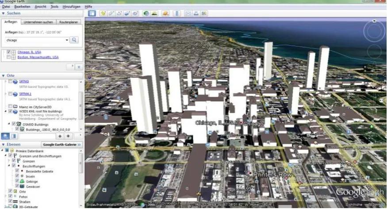
Task: Click the globe icon next to SRTM3
Action: pos(15,82)
